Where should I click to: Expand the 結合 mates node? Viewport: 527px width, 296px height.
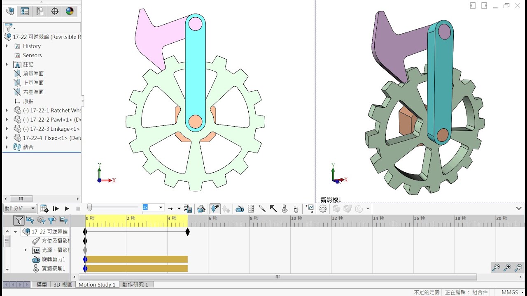click(7, 147)
